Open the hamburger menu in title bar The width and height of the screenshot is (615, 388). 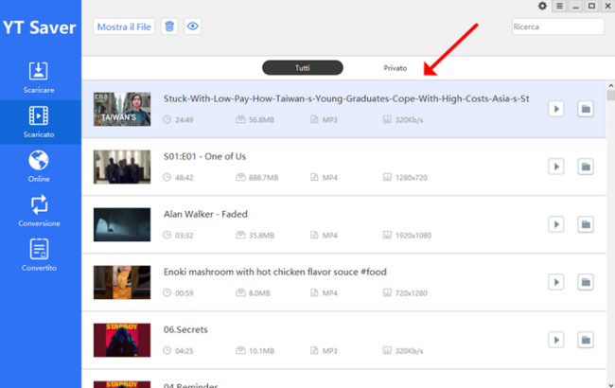pos(559,6)
